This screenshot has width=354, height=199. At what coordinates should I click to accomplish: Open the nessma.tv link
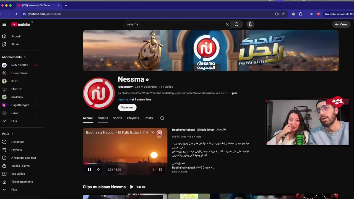point(124,99)
